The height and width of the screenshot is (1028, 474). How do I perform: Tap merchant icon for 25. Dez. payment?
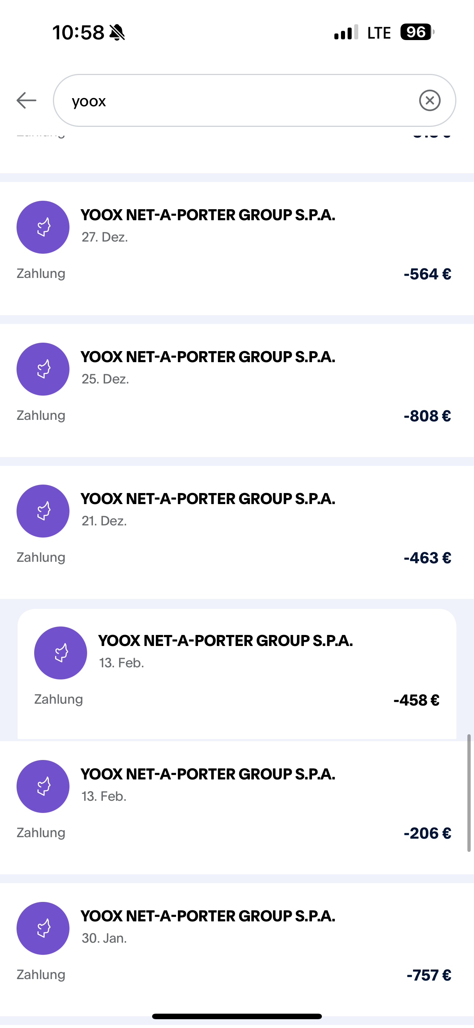[x=43, y=369]
